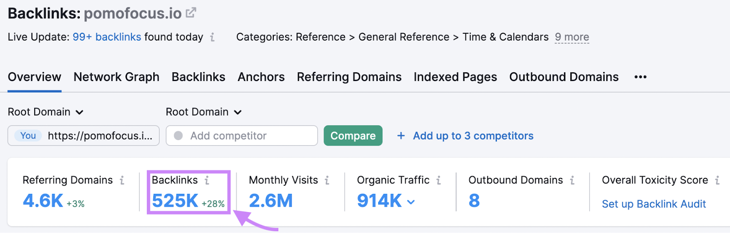Viewport: 730px width, 233px height.
Task: Click info icon next to Backlinks metric
Action: pyautogui.click(x=207, y=181)
